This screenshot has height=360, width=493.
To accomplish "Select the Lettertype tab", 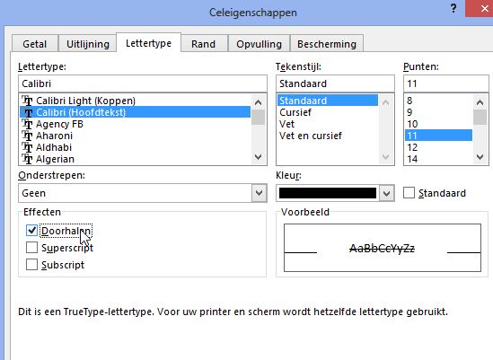I will pyautogui.click(x=148, y=43).
